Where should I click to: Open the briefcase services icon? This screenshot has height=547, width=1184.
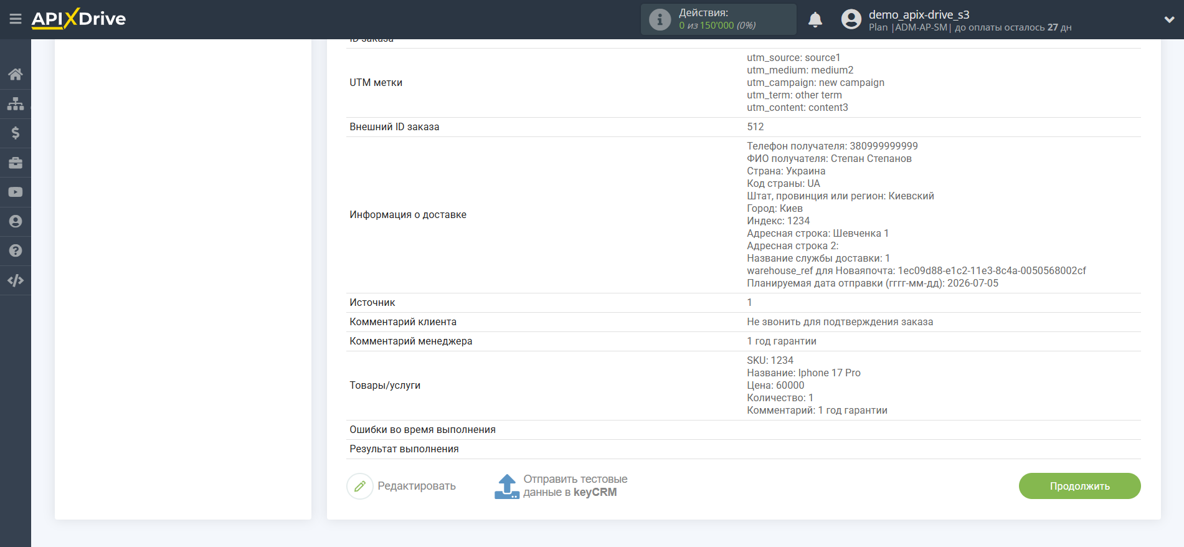click(x=16, y=163)
